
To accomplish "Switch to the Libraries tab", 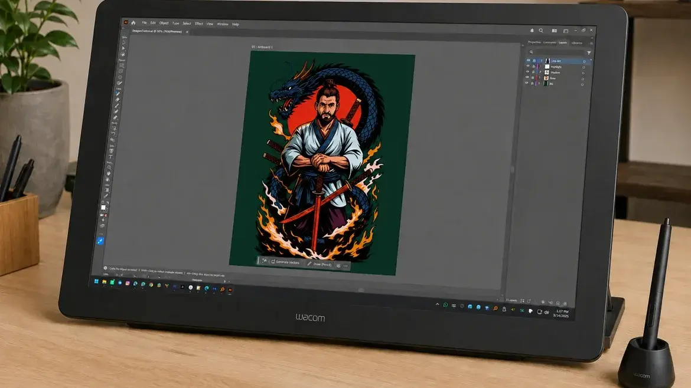I will (577, 43).
